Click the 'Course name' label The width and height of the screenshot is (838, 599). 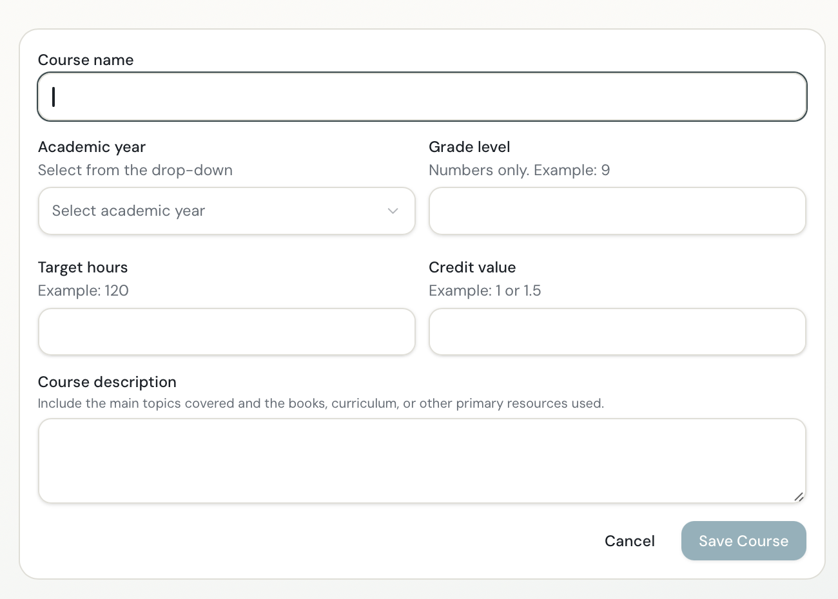click(86, 60)
